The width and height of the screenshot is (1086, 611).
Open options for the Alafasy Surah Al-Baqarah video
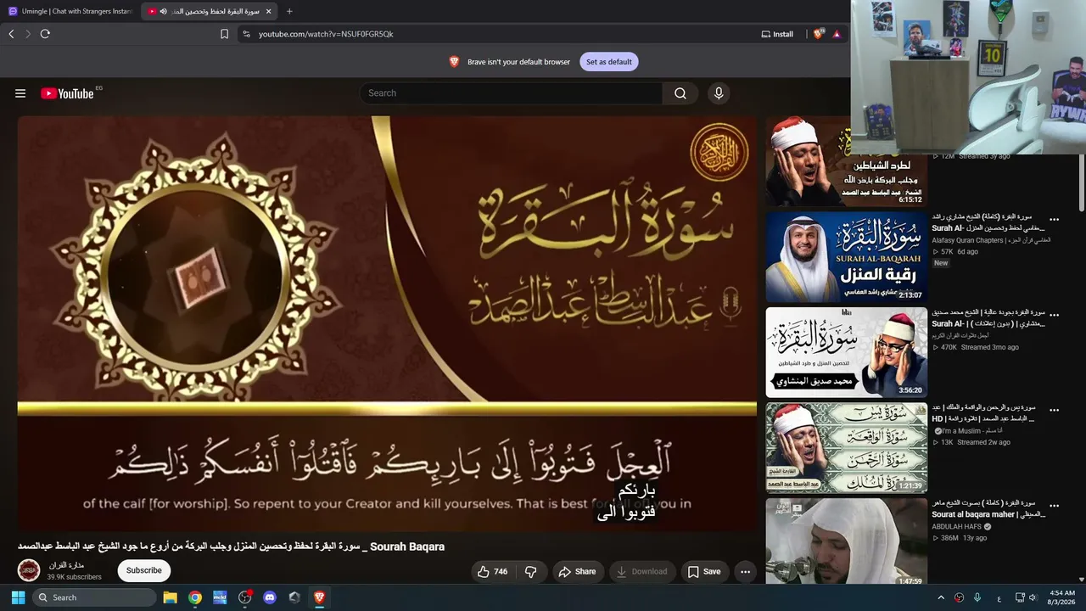tap(1055, 221)
